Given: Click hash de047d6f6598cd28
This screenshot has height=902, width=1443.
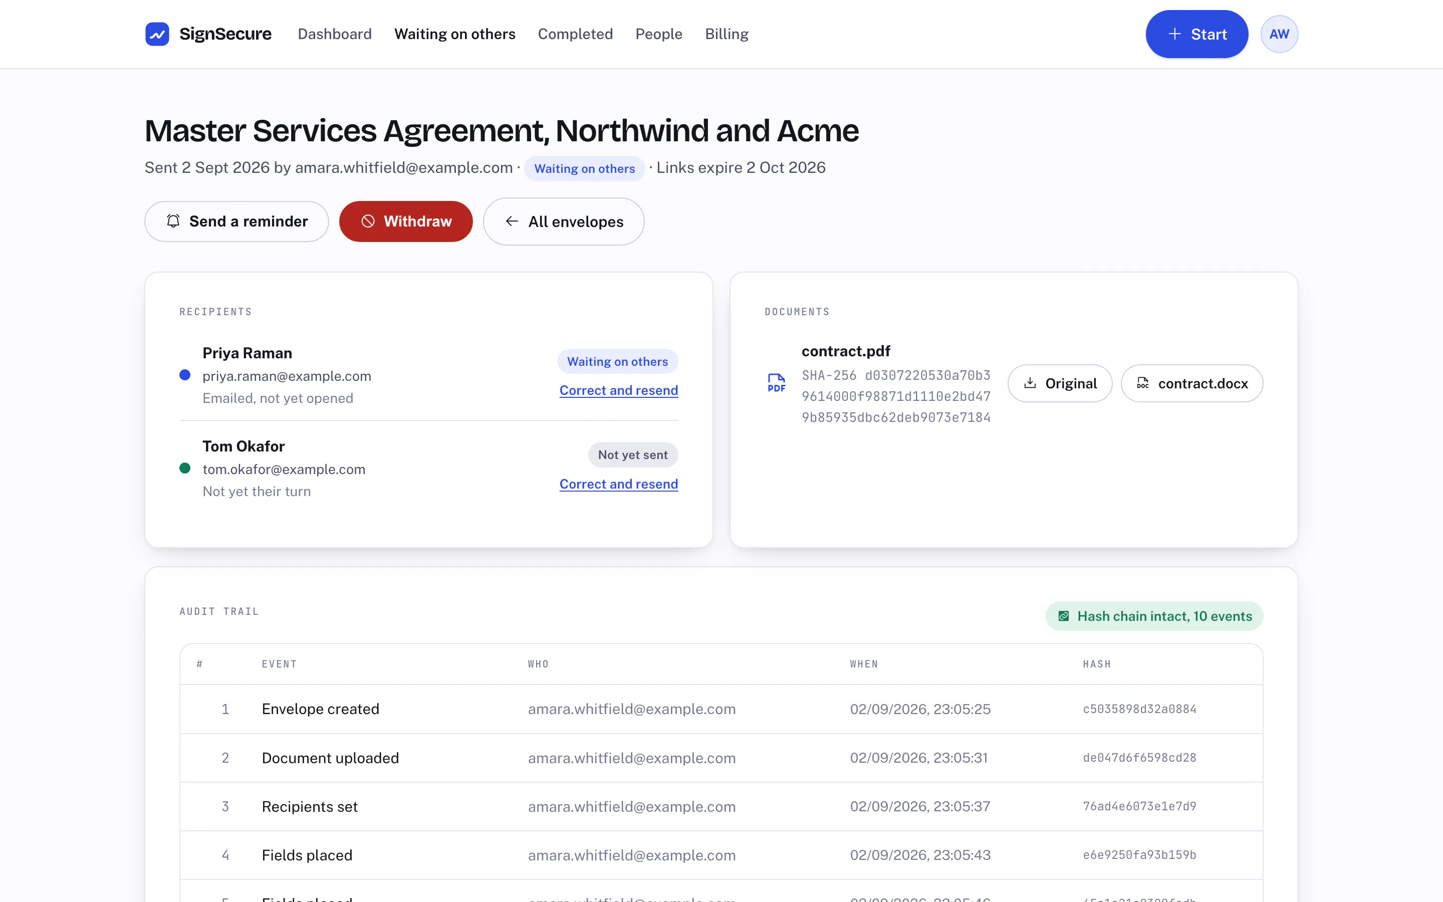Looking at the screenshot, I should point(1139,758).
